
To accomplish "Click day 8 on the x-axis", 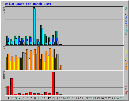I will (35, 98).
